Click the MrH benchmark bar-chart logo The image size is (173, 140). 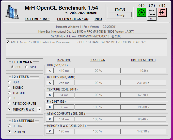[x=12, y=12]
